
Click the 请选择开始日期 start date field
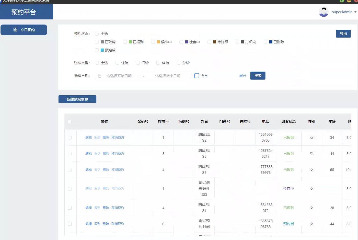[119, 76]
